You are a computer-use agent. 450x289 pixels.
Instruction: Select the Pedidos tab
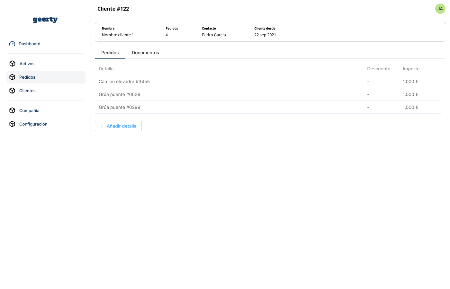110,53
